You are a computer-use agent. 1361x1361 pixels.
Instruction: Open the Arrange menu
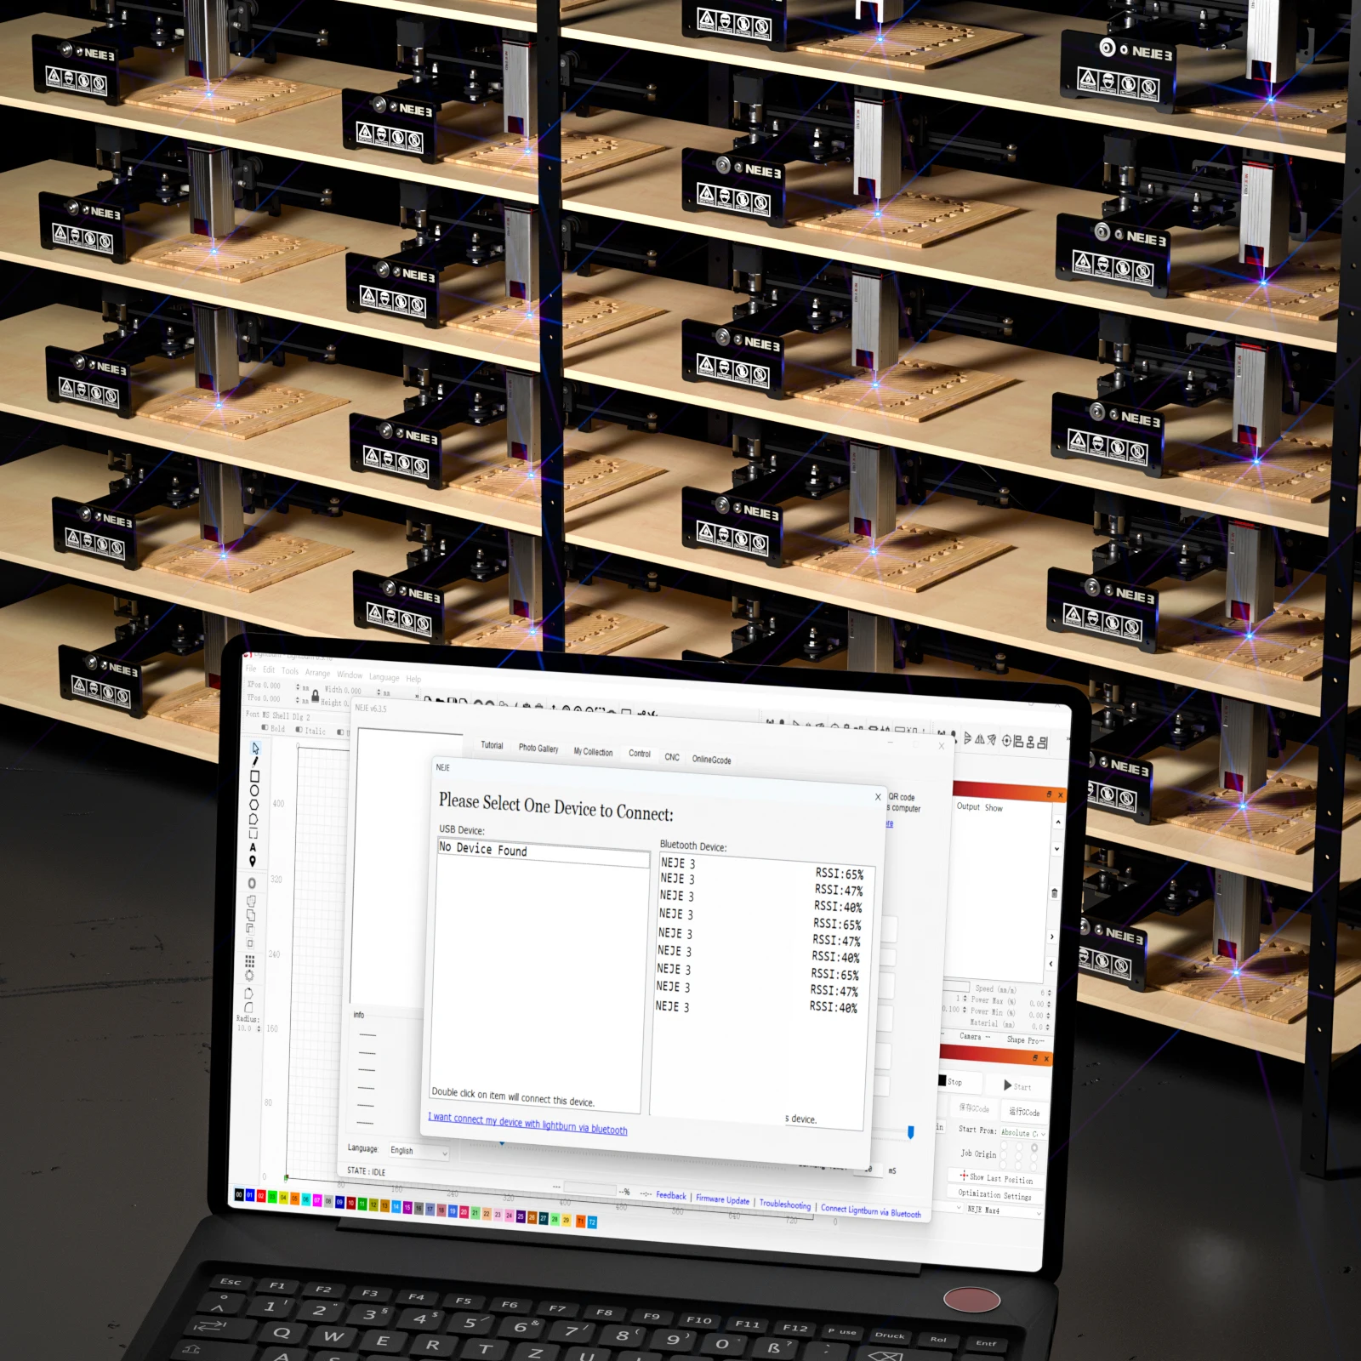click(318, 673)
